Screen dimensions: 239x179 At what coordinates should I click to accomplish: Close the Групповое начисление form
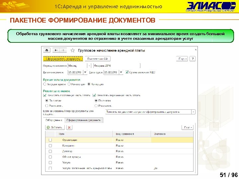click(x=196, y=50)
